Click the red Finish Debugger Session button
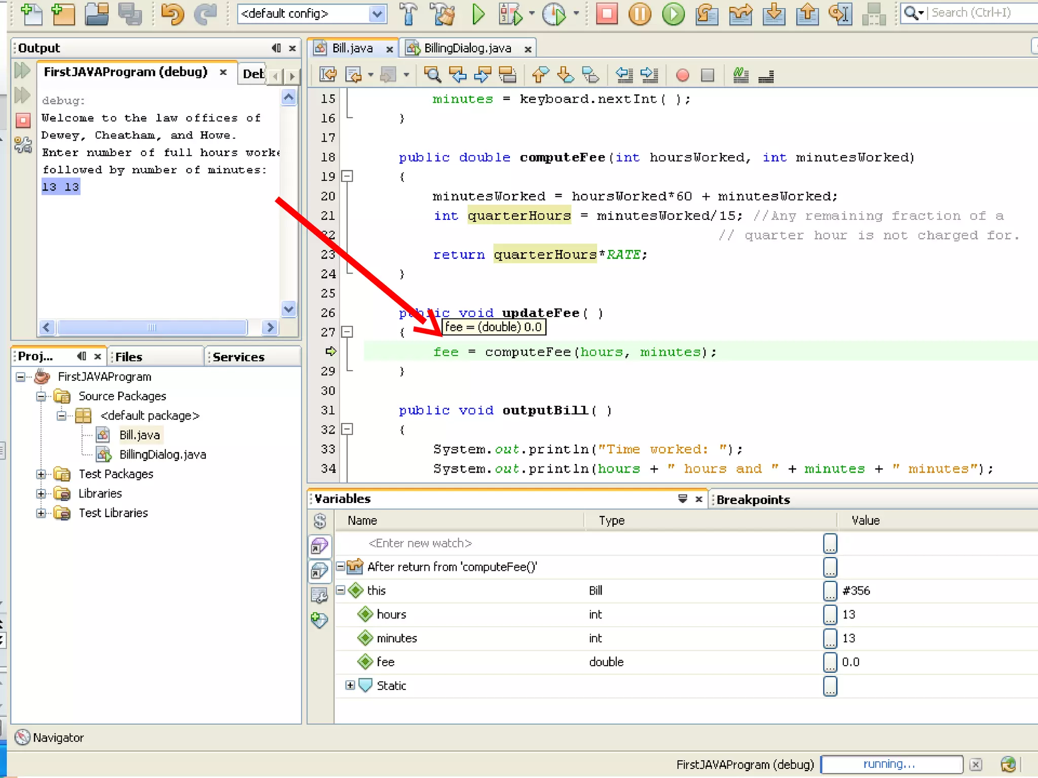 point(607,14)
